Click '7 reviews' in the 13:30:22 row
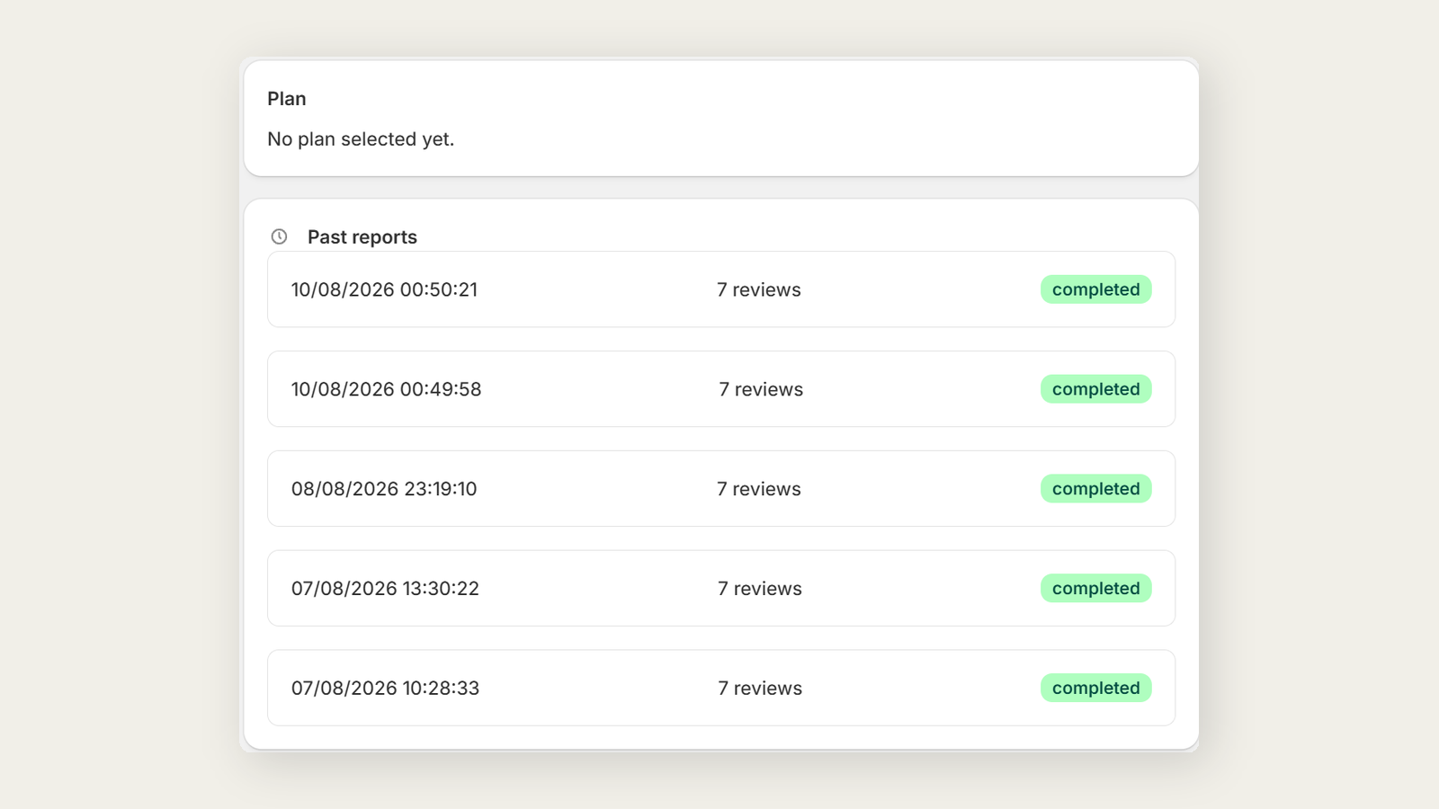This screenshot has width=1439, height=809. click(x=760, y=589)
